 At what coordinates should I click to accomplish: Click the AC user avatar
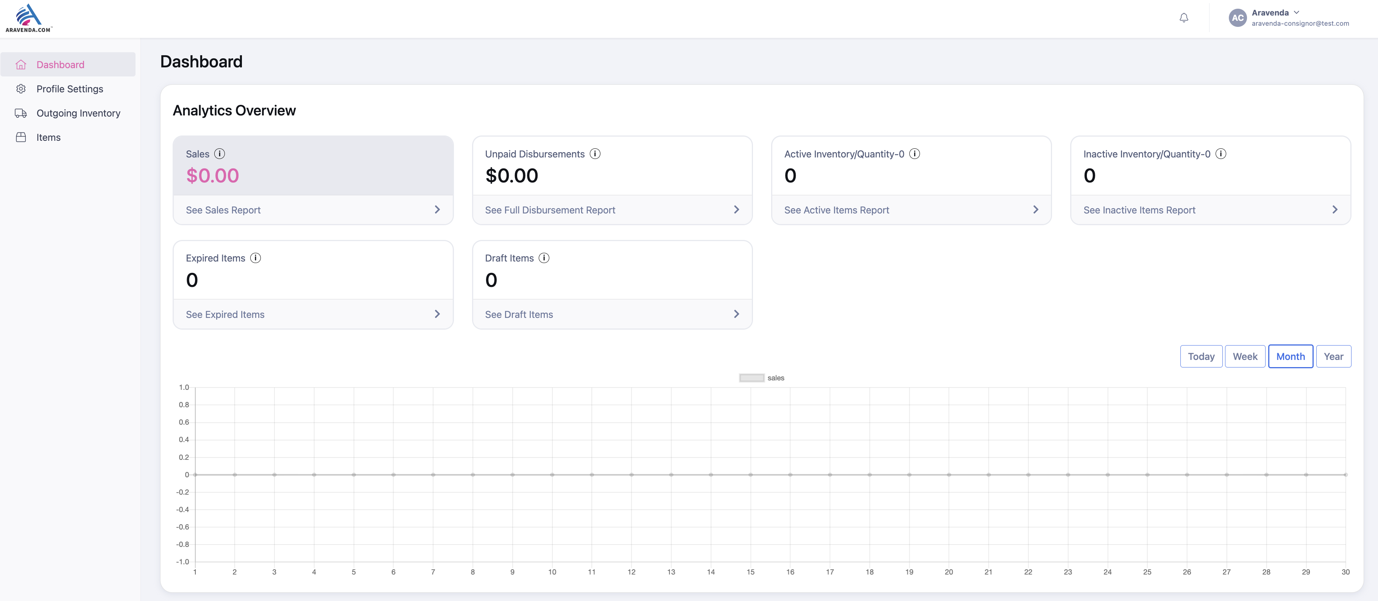(1237, 18)
